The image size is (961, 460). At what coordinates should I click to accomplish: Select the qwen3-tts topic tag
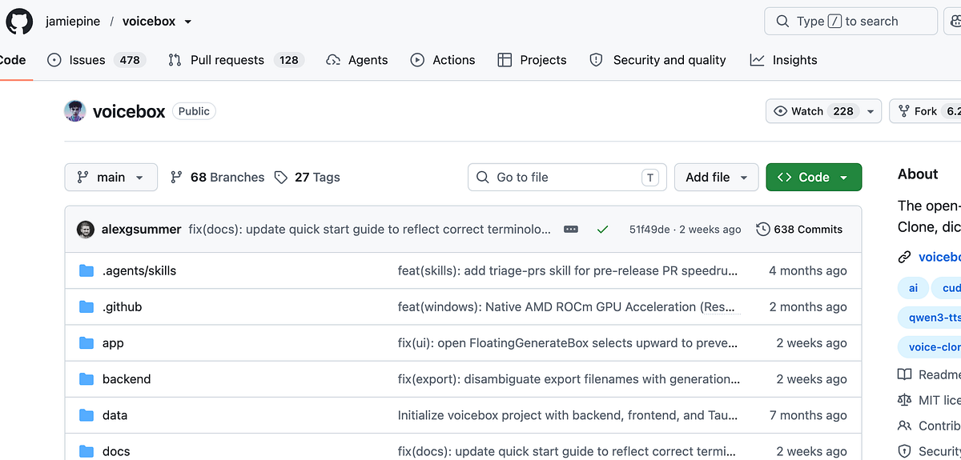click(x=930, y=318)
